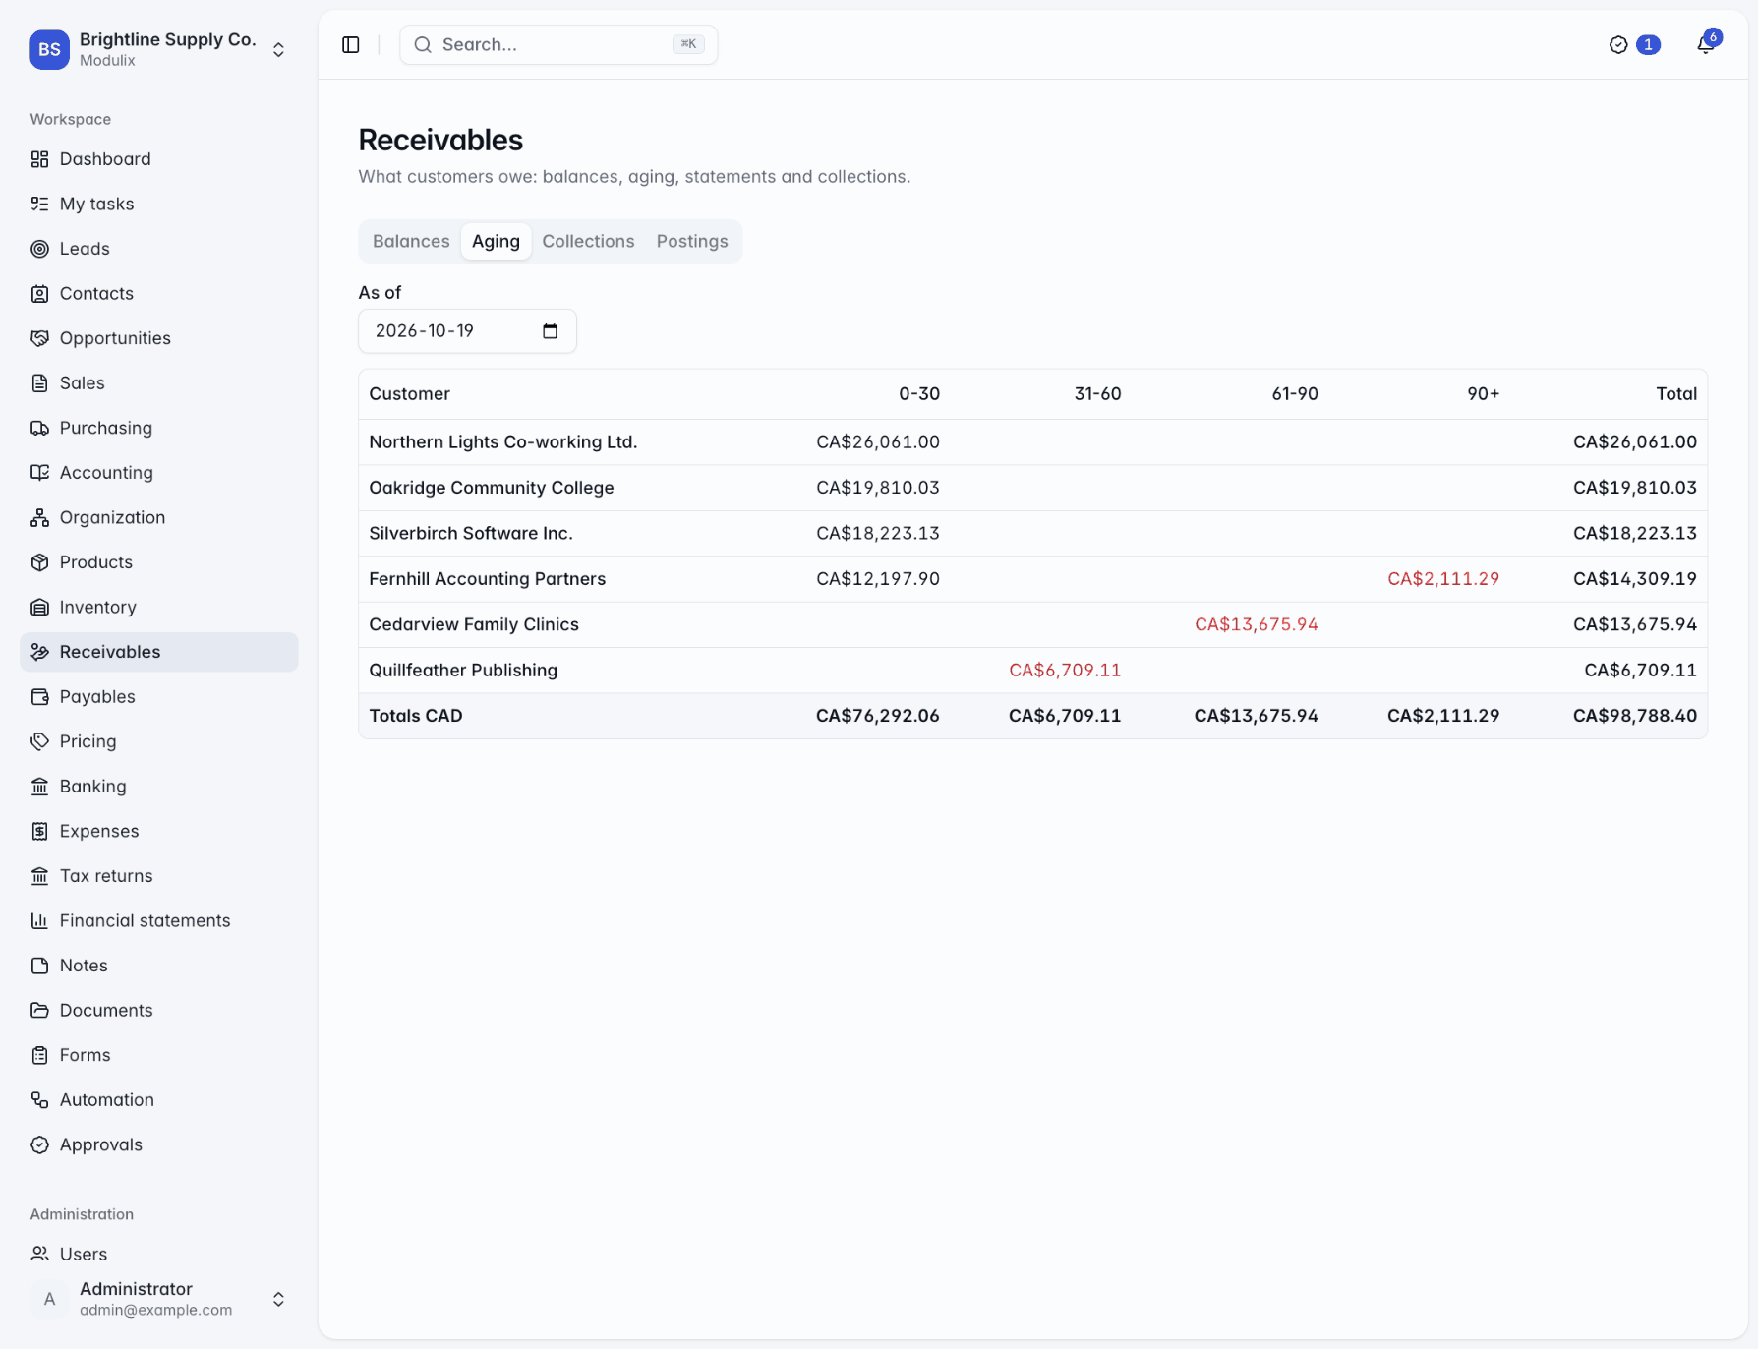Switch to the Collections tab
Viewport: 1758px width, 1349px height.
click(x=588, y=241)
